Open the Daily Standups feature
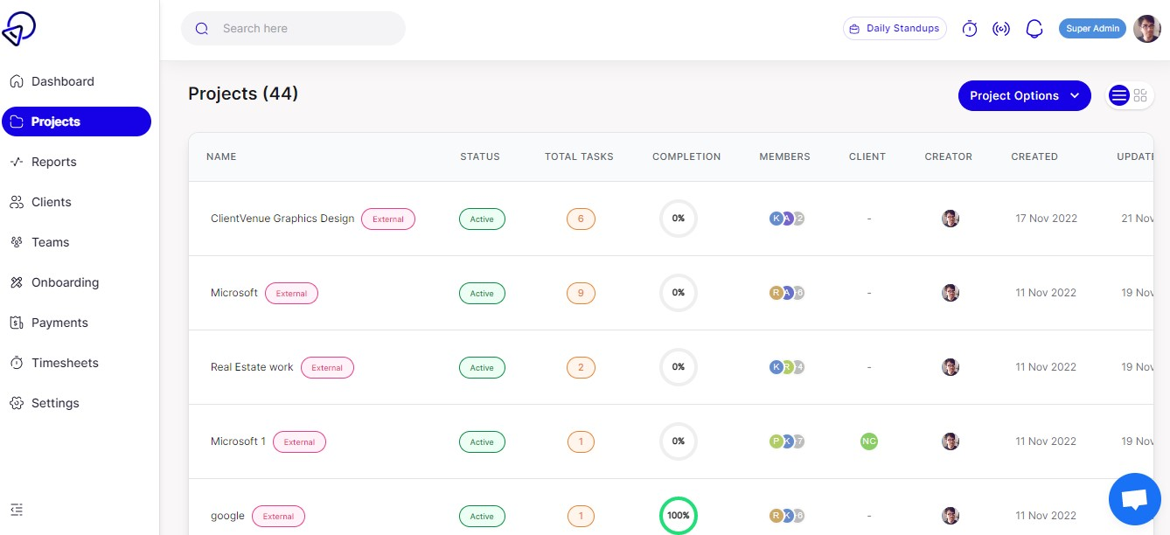 pos(895,28)
